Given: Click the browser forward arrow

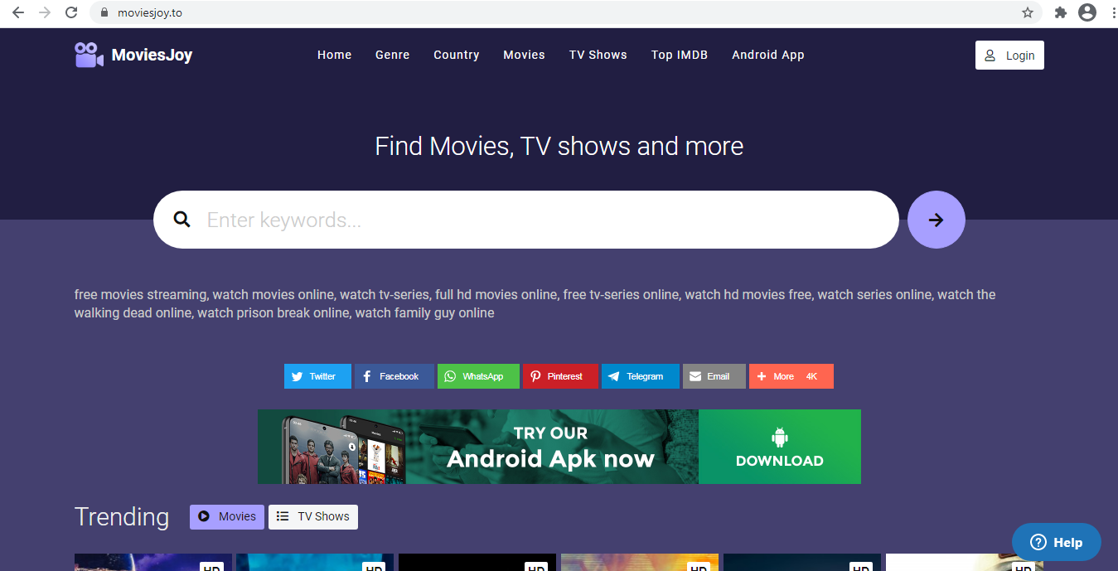Looking at the screenshot, I should tap(45, 12).
